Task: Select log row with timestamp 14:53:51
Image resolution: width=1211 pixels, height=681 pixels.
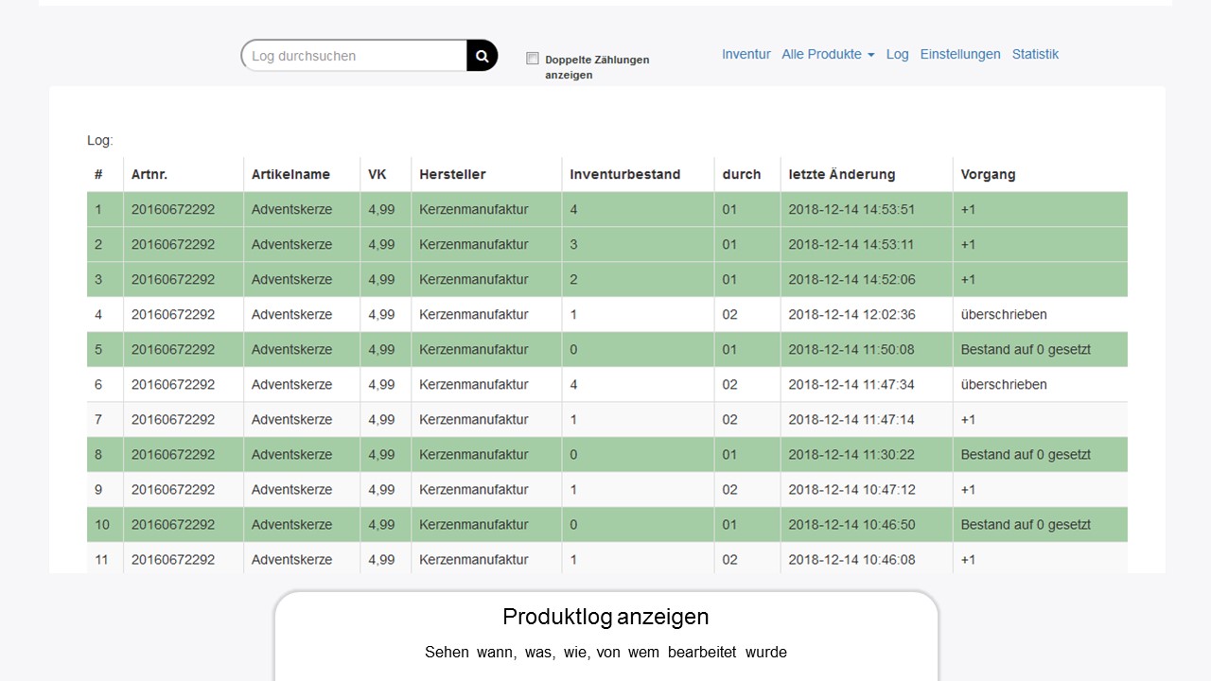Action: pyautogui.click(x=851, y=210)
